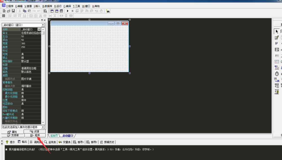Select the pointer arrow tool in component box

click(277, 31)
